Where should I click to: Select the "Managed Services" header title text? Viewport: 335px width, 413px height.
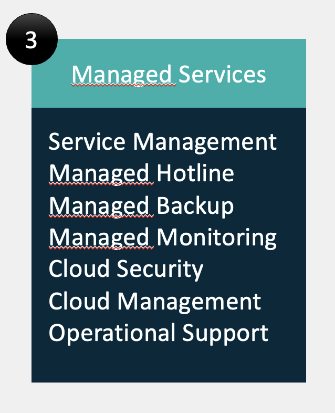click(169, 75)
